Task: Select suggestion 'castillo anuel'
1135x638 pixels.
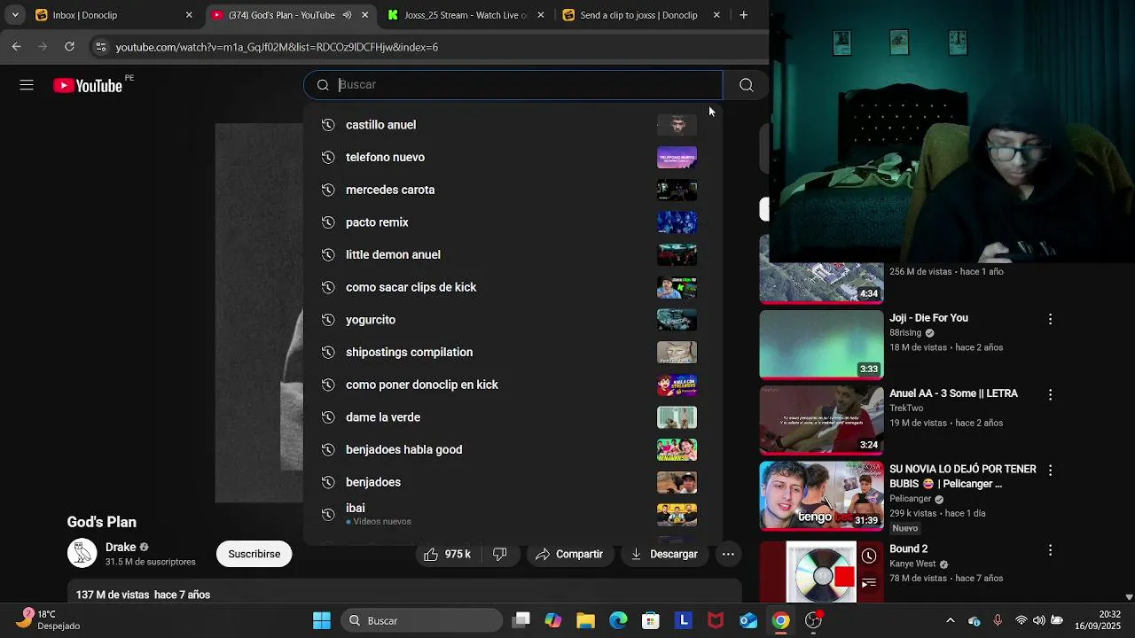Action: [513, 125]
